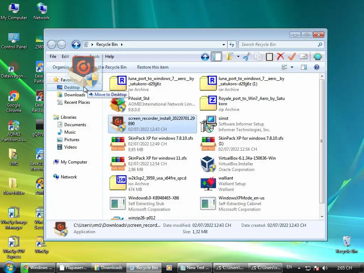Select the PAssist_Std file

pos(152,104)
